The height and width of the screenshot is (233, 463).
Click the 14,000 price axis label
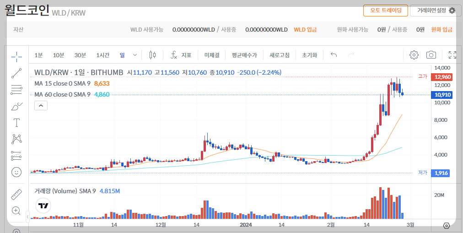pos(442,68)
